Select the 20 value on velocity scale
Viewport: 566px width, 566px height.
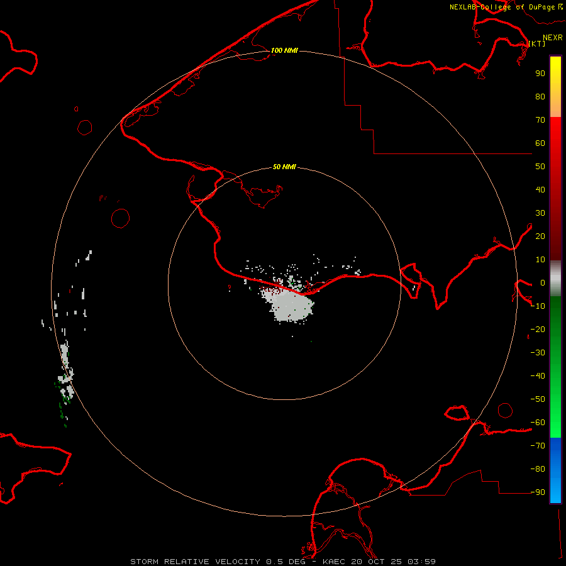tap(540, 236)
